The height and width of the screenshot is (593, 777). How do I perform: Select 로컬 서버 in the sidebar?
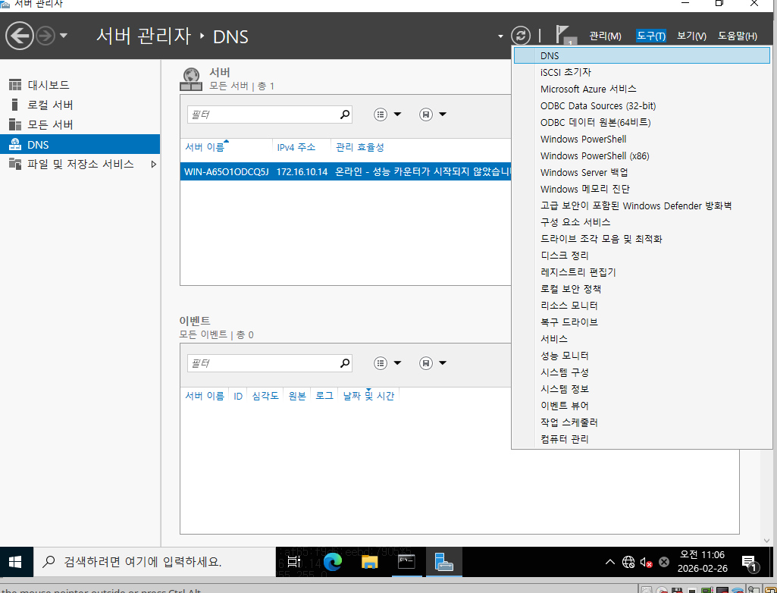pos(80,105)
